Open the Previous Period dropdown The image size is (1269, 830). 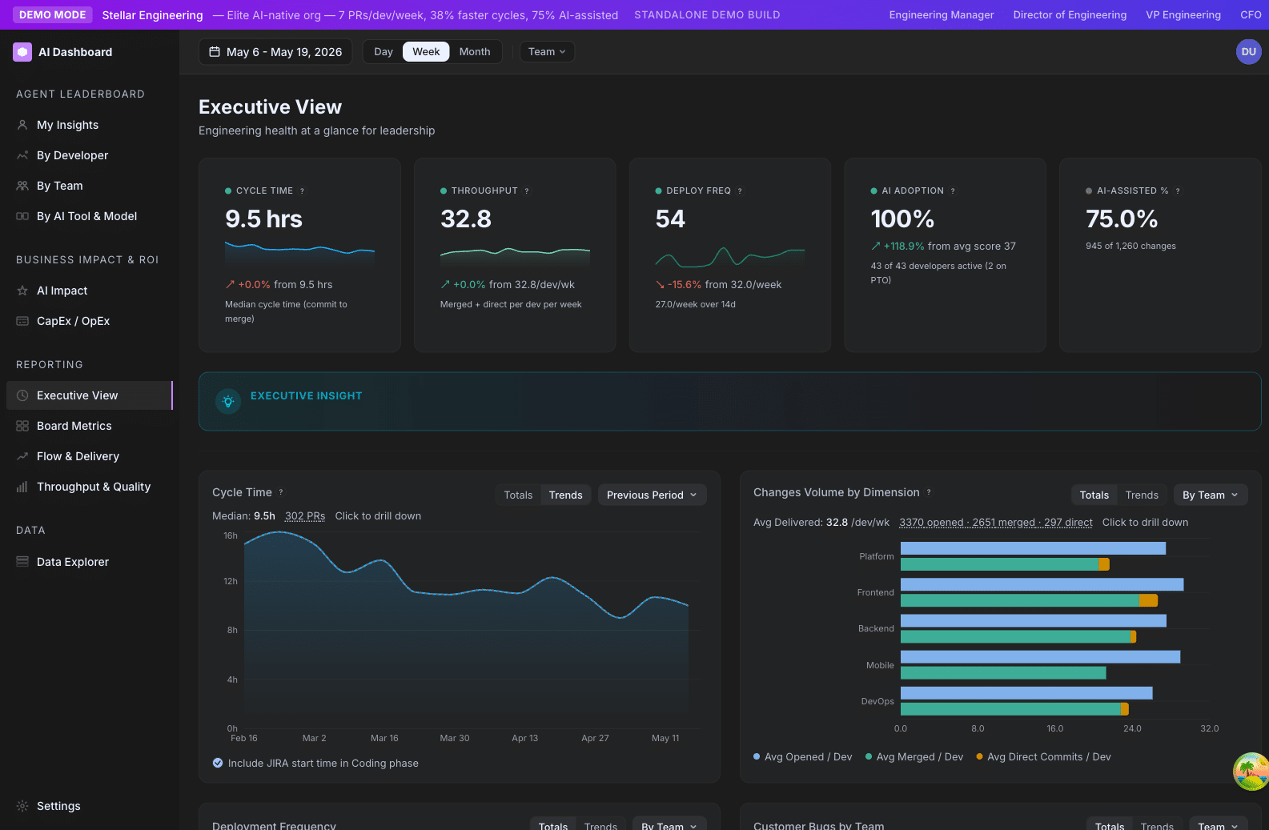pyautogui.click(x=652, y=495)
